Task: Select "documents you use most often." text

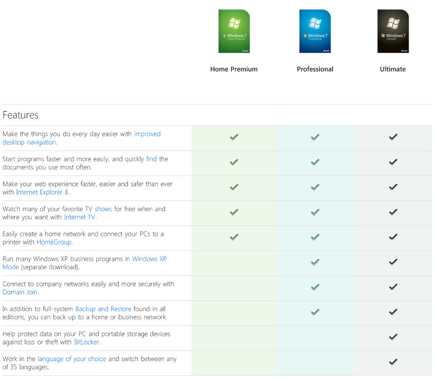Action: coord(47,167)
